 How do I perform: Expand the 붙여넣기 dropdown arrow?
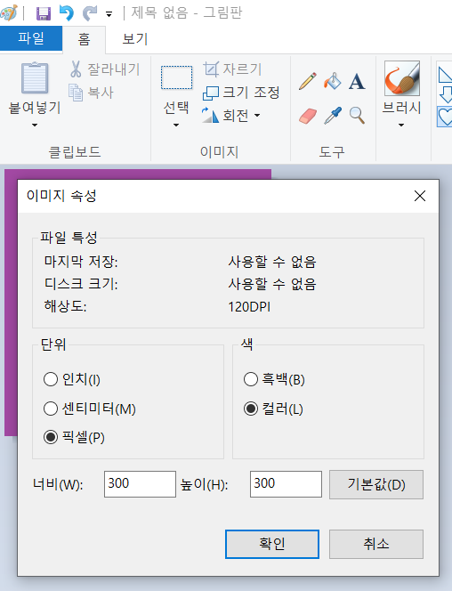pos(35,125)
